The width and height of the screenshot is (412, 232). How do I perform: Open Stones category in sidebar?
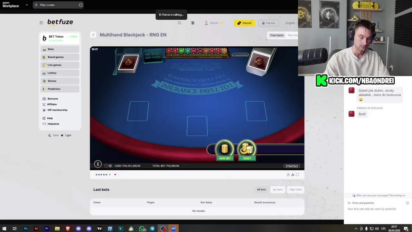click(x=60, y=81)
